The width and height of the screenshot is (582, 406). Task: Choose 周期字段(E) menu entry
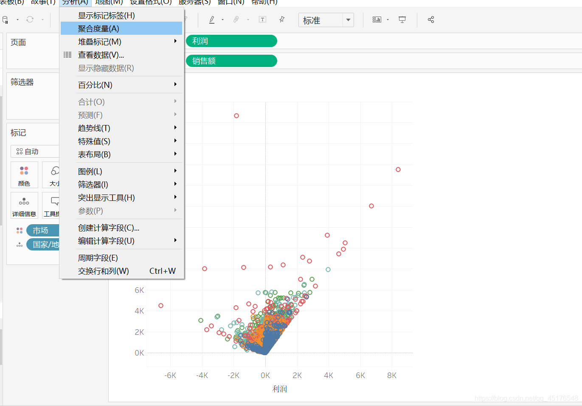(121, 258)
